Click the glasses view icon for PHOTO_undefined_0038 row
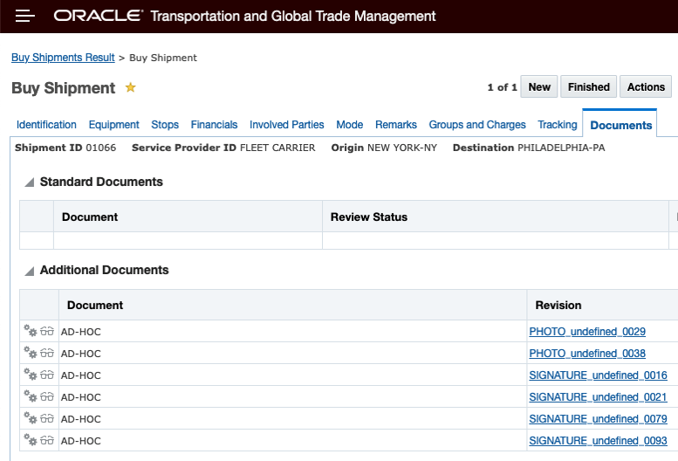678x461 pixels. tap(47, 354)
